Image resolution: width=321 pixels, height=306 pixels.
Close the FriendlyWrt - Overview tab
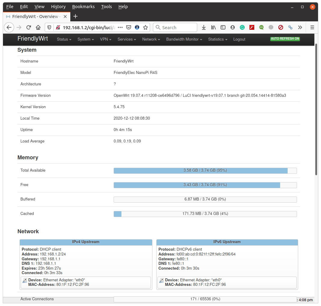(65, 17)
